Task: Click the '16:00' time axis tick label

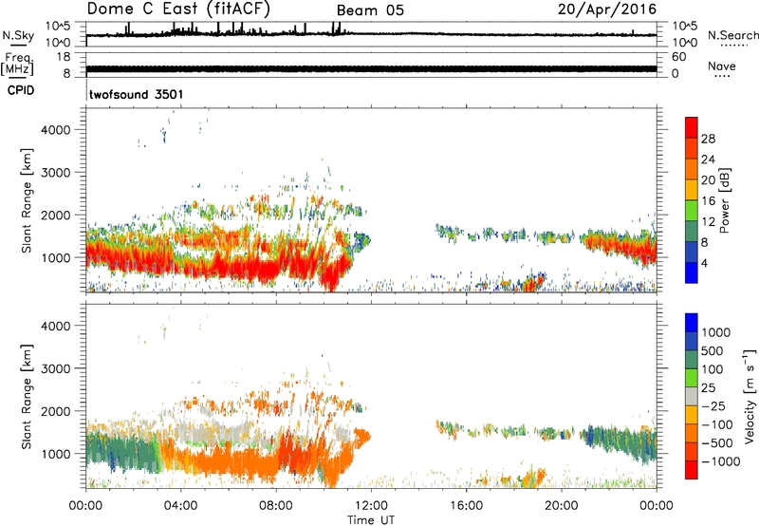Action: tap(466, 505)
